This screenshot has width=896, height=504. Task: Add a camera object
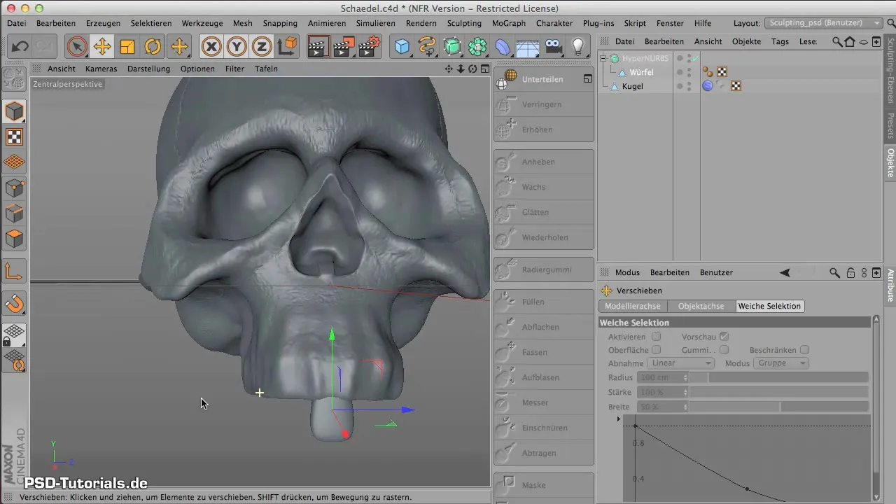[x=553, y=47]
